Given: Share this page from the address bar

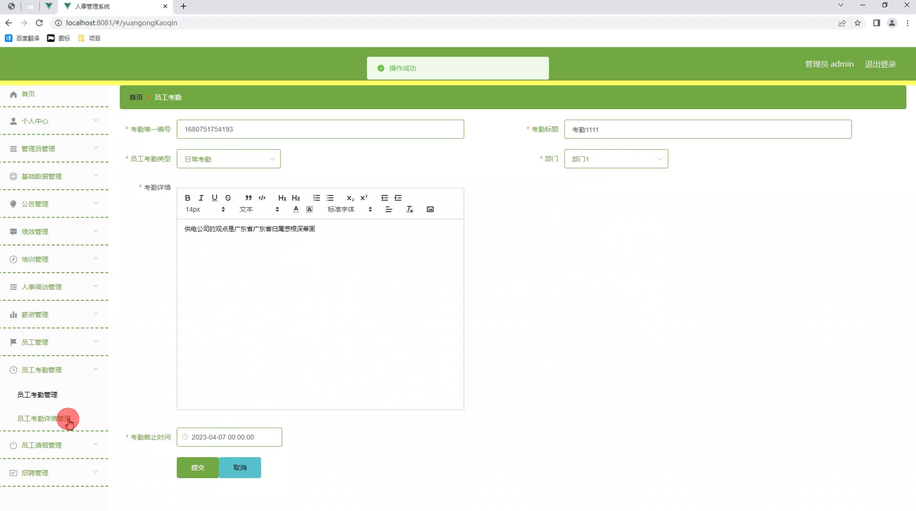Looking at the screenshot, I should [842, 23].
